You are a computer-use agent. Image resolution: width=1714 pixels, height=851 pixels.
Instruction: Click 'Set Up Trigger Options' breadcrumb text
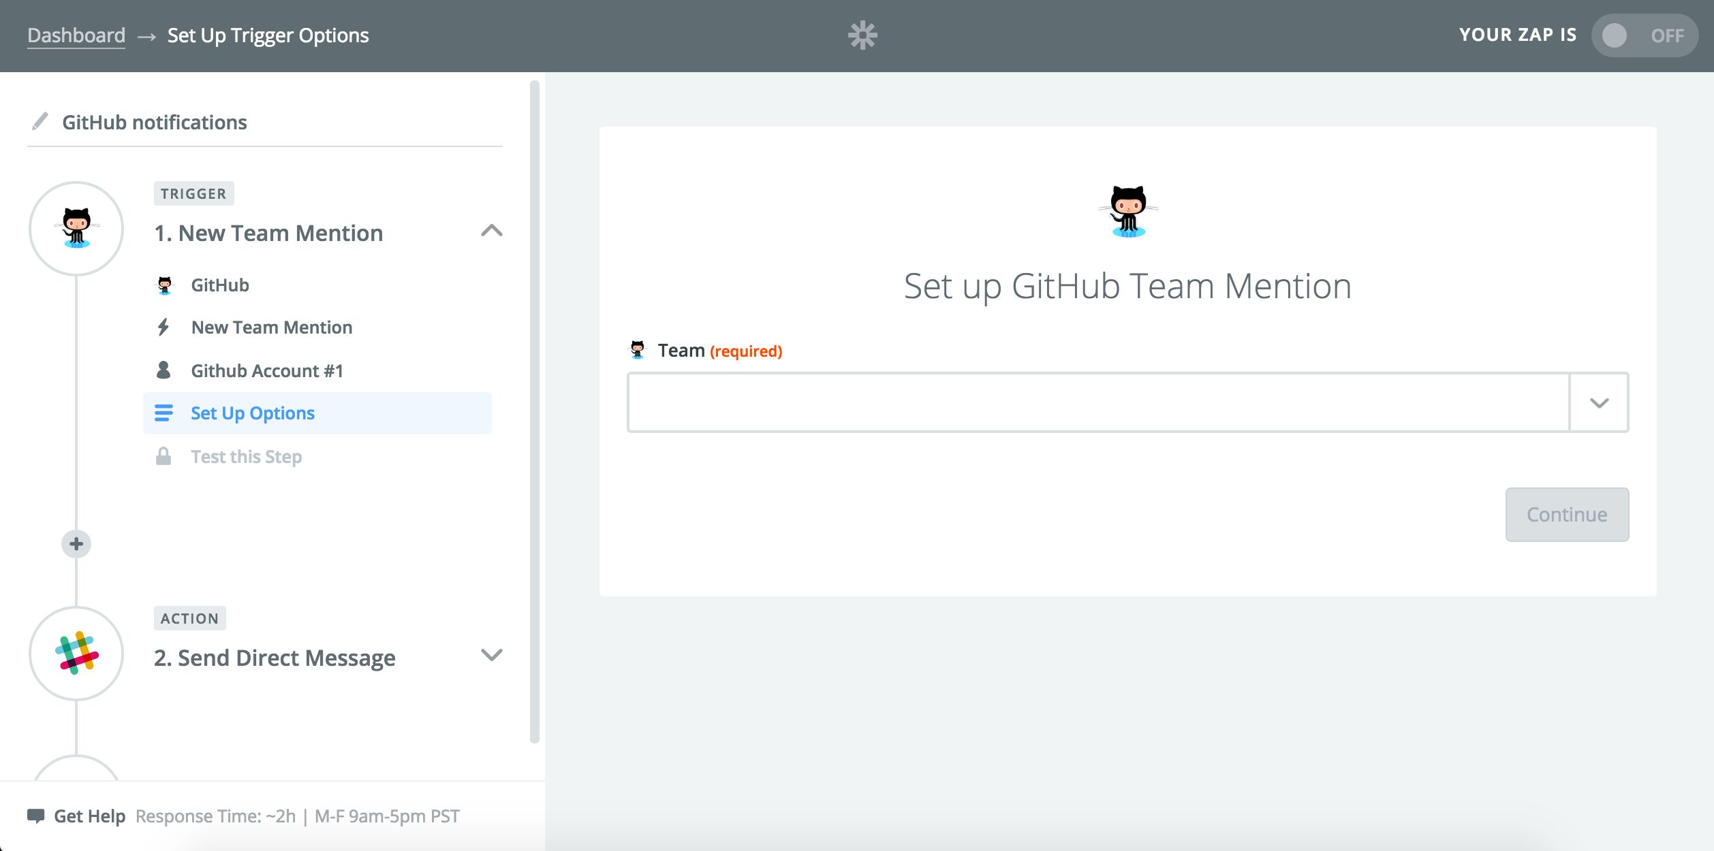click(268, 35)
